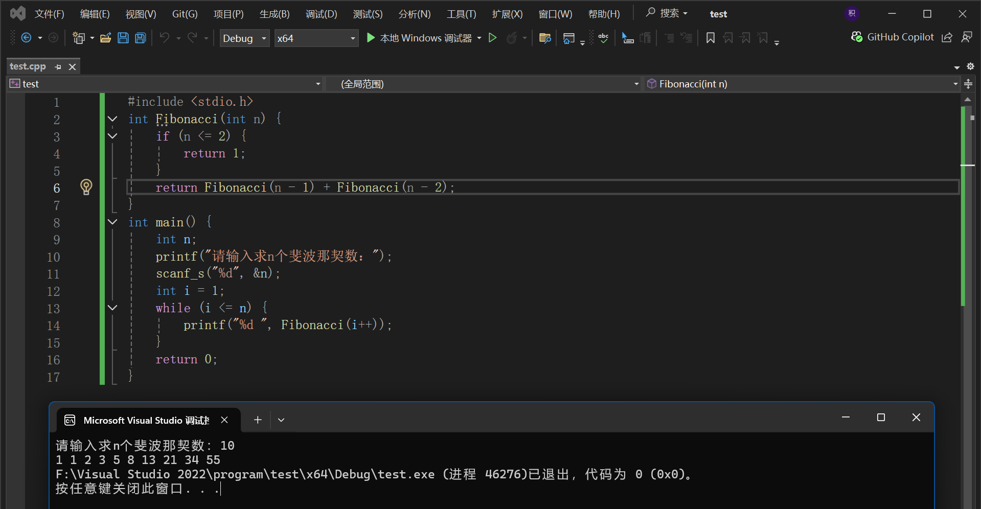Expand the debugger target dropdown arrow
The width and height of the screenshot is (981, 509).
(x=479, y=38)
